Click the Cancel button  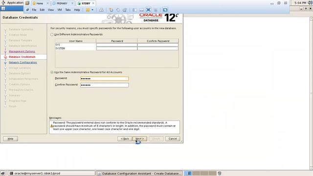[x=173, y=139]
